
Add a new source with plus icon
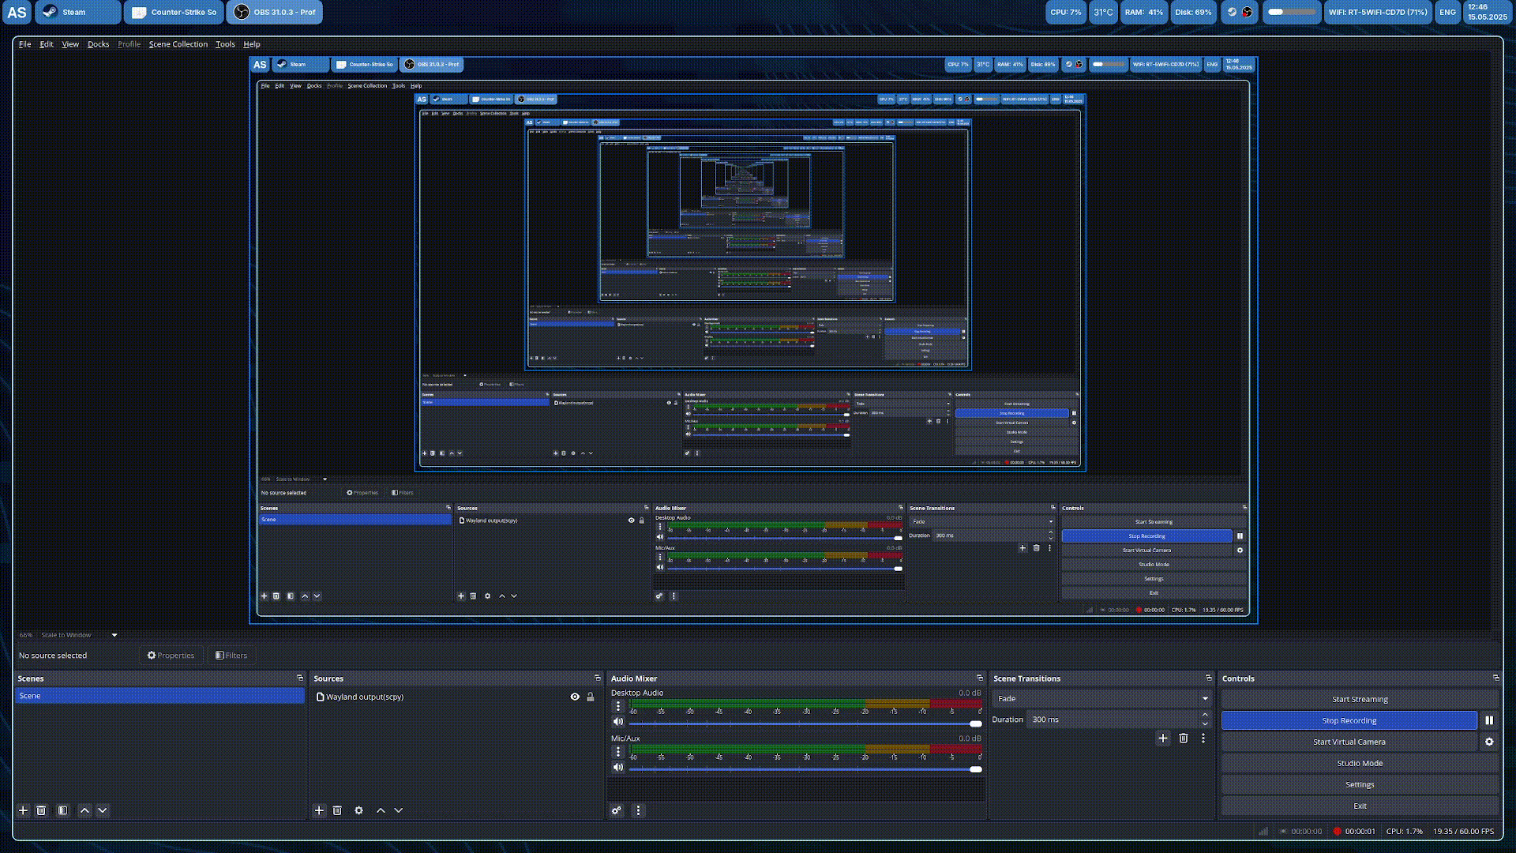tap(319, 810)
